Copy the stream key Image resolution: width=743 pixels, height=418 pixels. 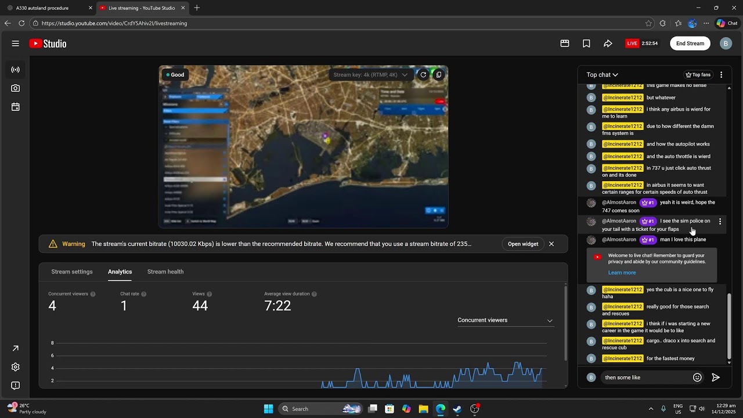439,74
